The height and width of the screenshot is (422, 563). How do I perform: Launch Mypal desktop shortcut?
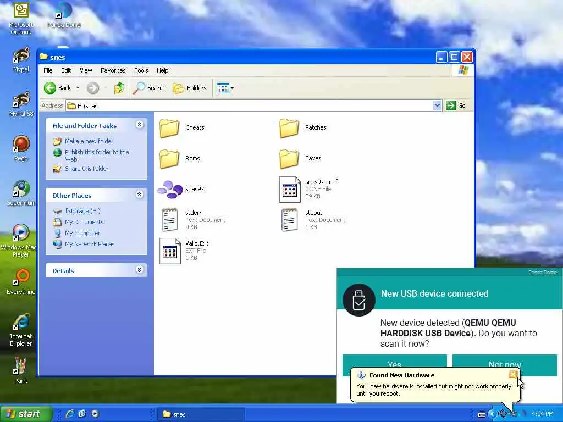click(21, 60)
